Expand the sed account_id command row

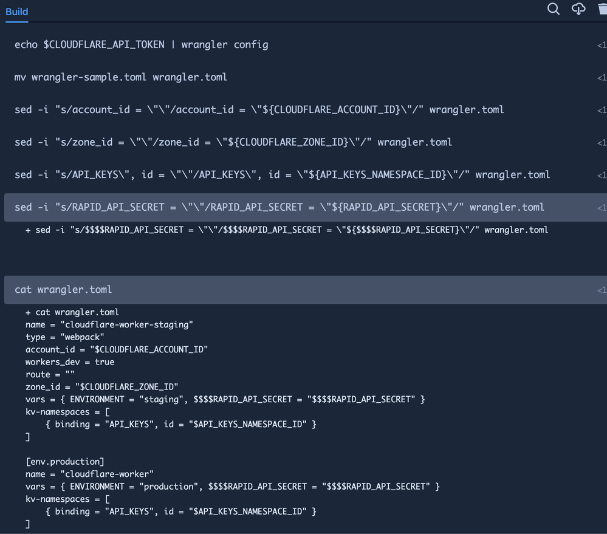306,110
